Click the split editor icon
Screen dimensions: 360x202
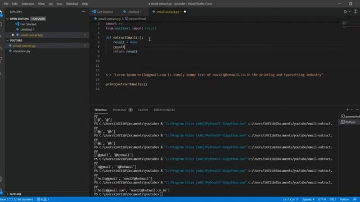[355, 12]
